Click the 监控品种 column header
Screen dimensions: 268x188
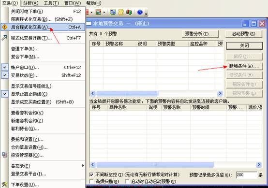(x=202, y=43)
